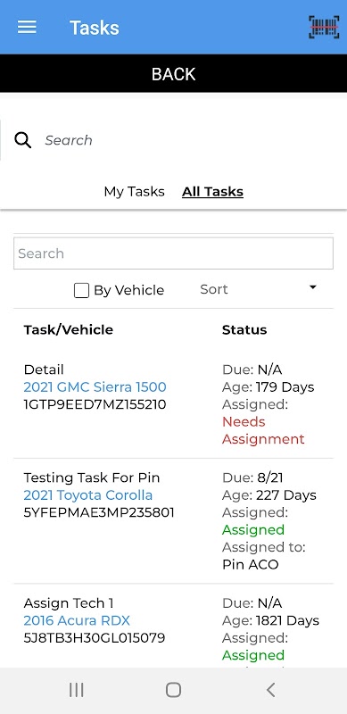Click the Sort dropdown arrow
Image resolution: width=347 pixels, height=714 pixels.
click(x=312, y=286)
